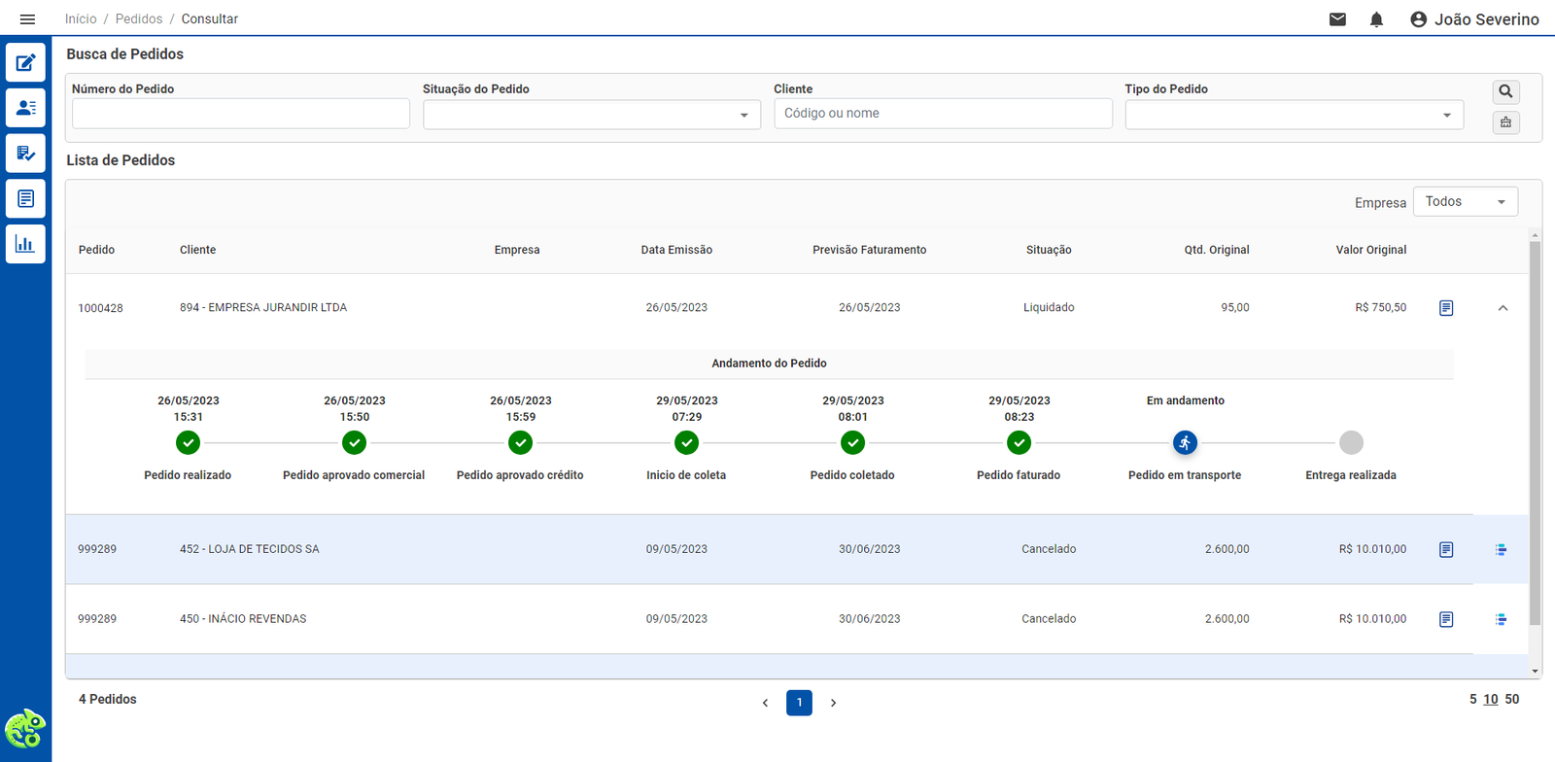Click value R$ 750,50
Image resolution: width=1555 pixels, height=762 pixels.
coord(1380,308)
